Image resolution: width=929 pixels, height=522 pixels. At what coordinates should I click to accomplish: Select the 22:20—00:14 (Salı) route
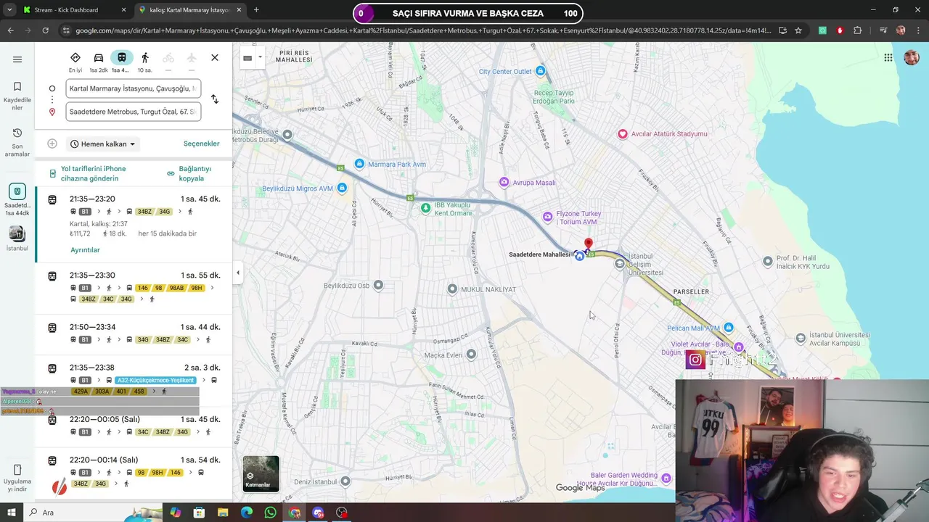pyautogui.click(x=134, y=471)
